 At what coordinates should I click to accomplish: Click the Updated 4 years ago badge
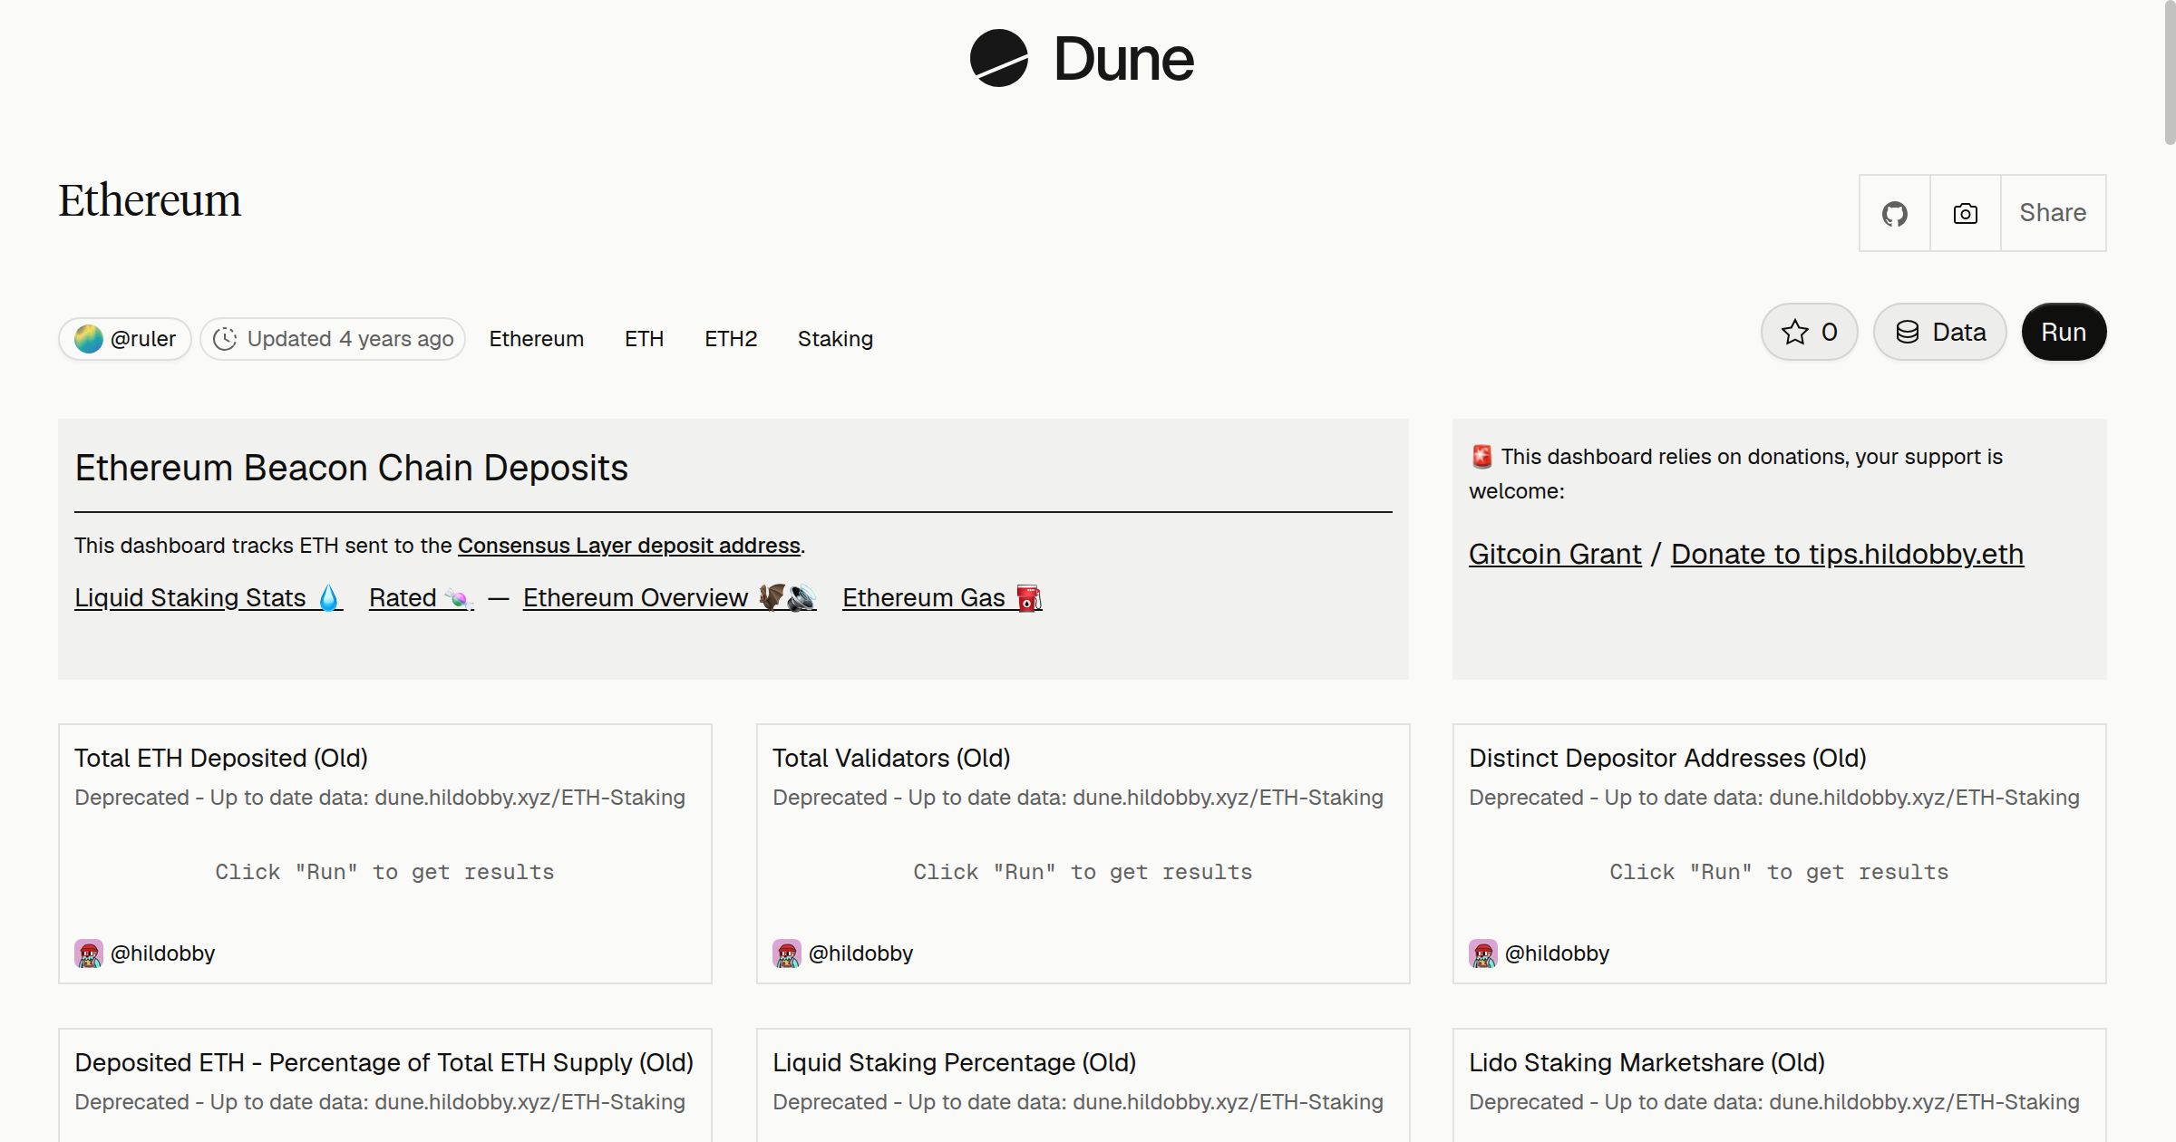pyautogui.click(x=333, y=339)
